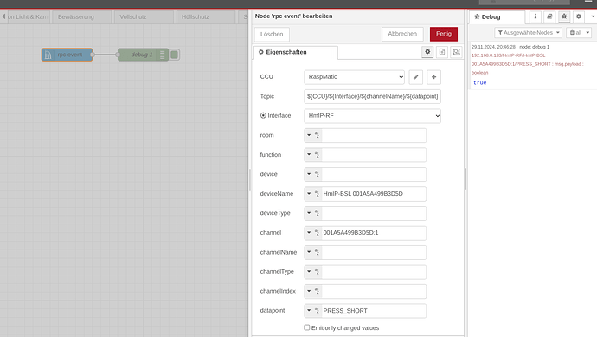Open the info sidebar icon
The height and width of the screenshot is (337, 597).
[536, 16]
